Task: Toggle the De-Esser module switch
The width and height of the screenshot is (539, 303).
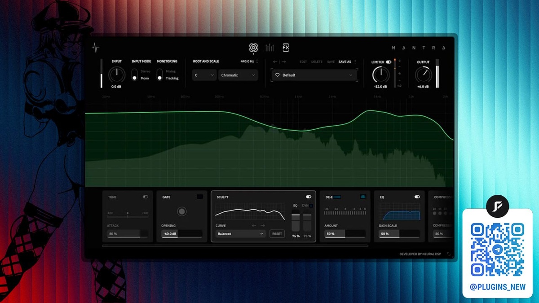Action: [363, 197]
